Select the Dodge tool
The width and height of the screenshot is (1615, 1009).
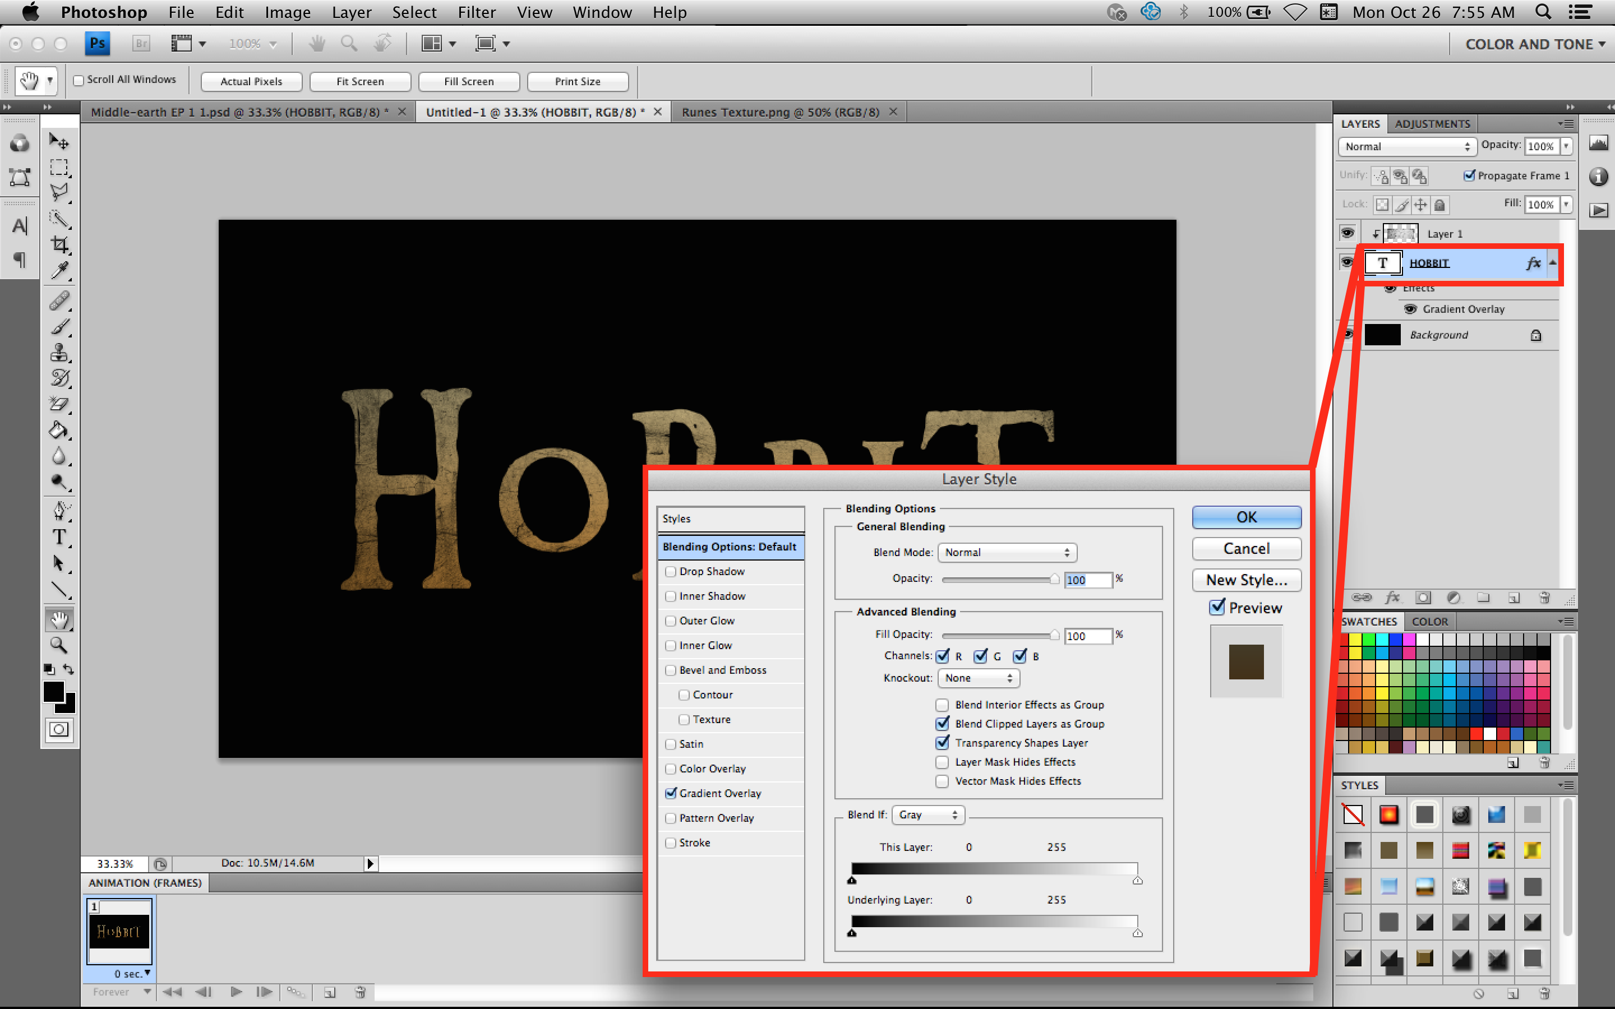click(59, 482)
